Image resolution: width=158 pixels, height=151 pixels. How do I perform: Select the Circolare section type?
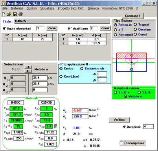[135, 30]
